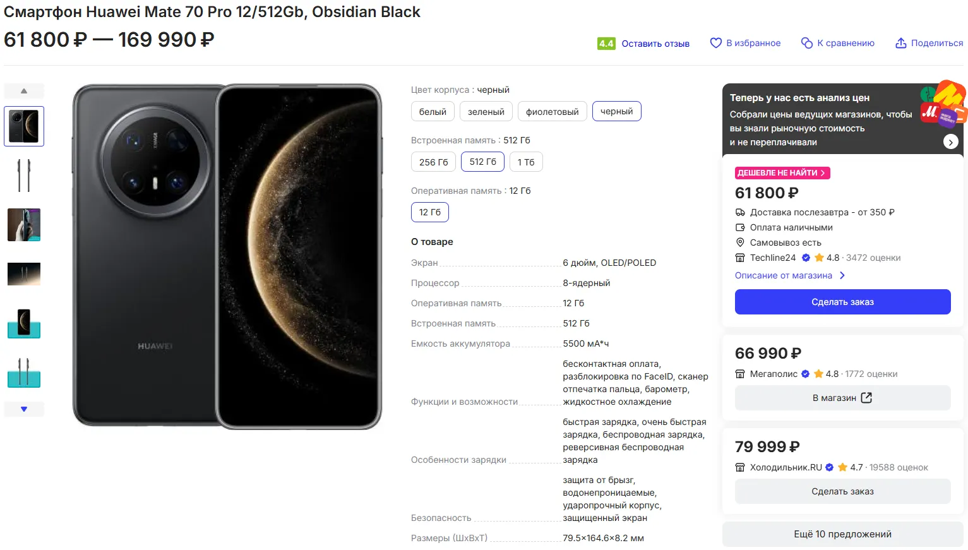Image resolution: width=968 pixels, height=550 pixels.
Task: Open the ДЕШЕВЛЕ НЕ НАЙТИ tag
Action: click(782, 173)
